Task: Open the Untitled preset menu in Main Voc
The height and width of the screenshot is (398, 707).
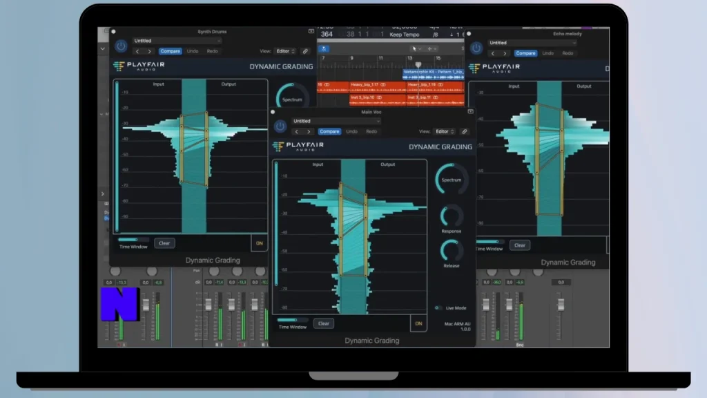Action: click(336, 121)
